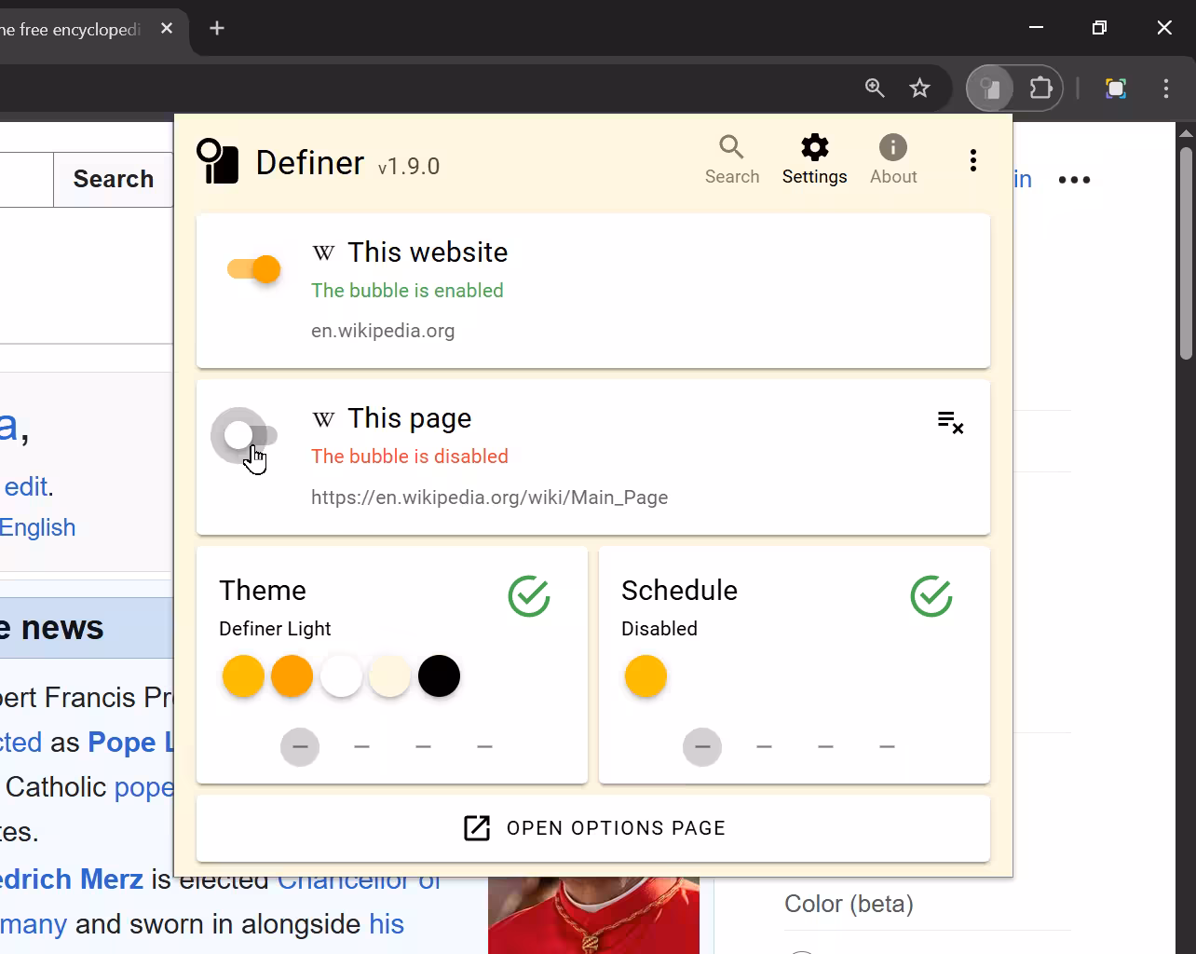Click OPEN OPTIONS PAGE button
This screenshot has width=1196, height=954.
[x=593, y=828]
